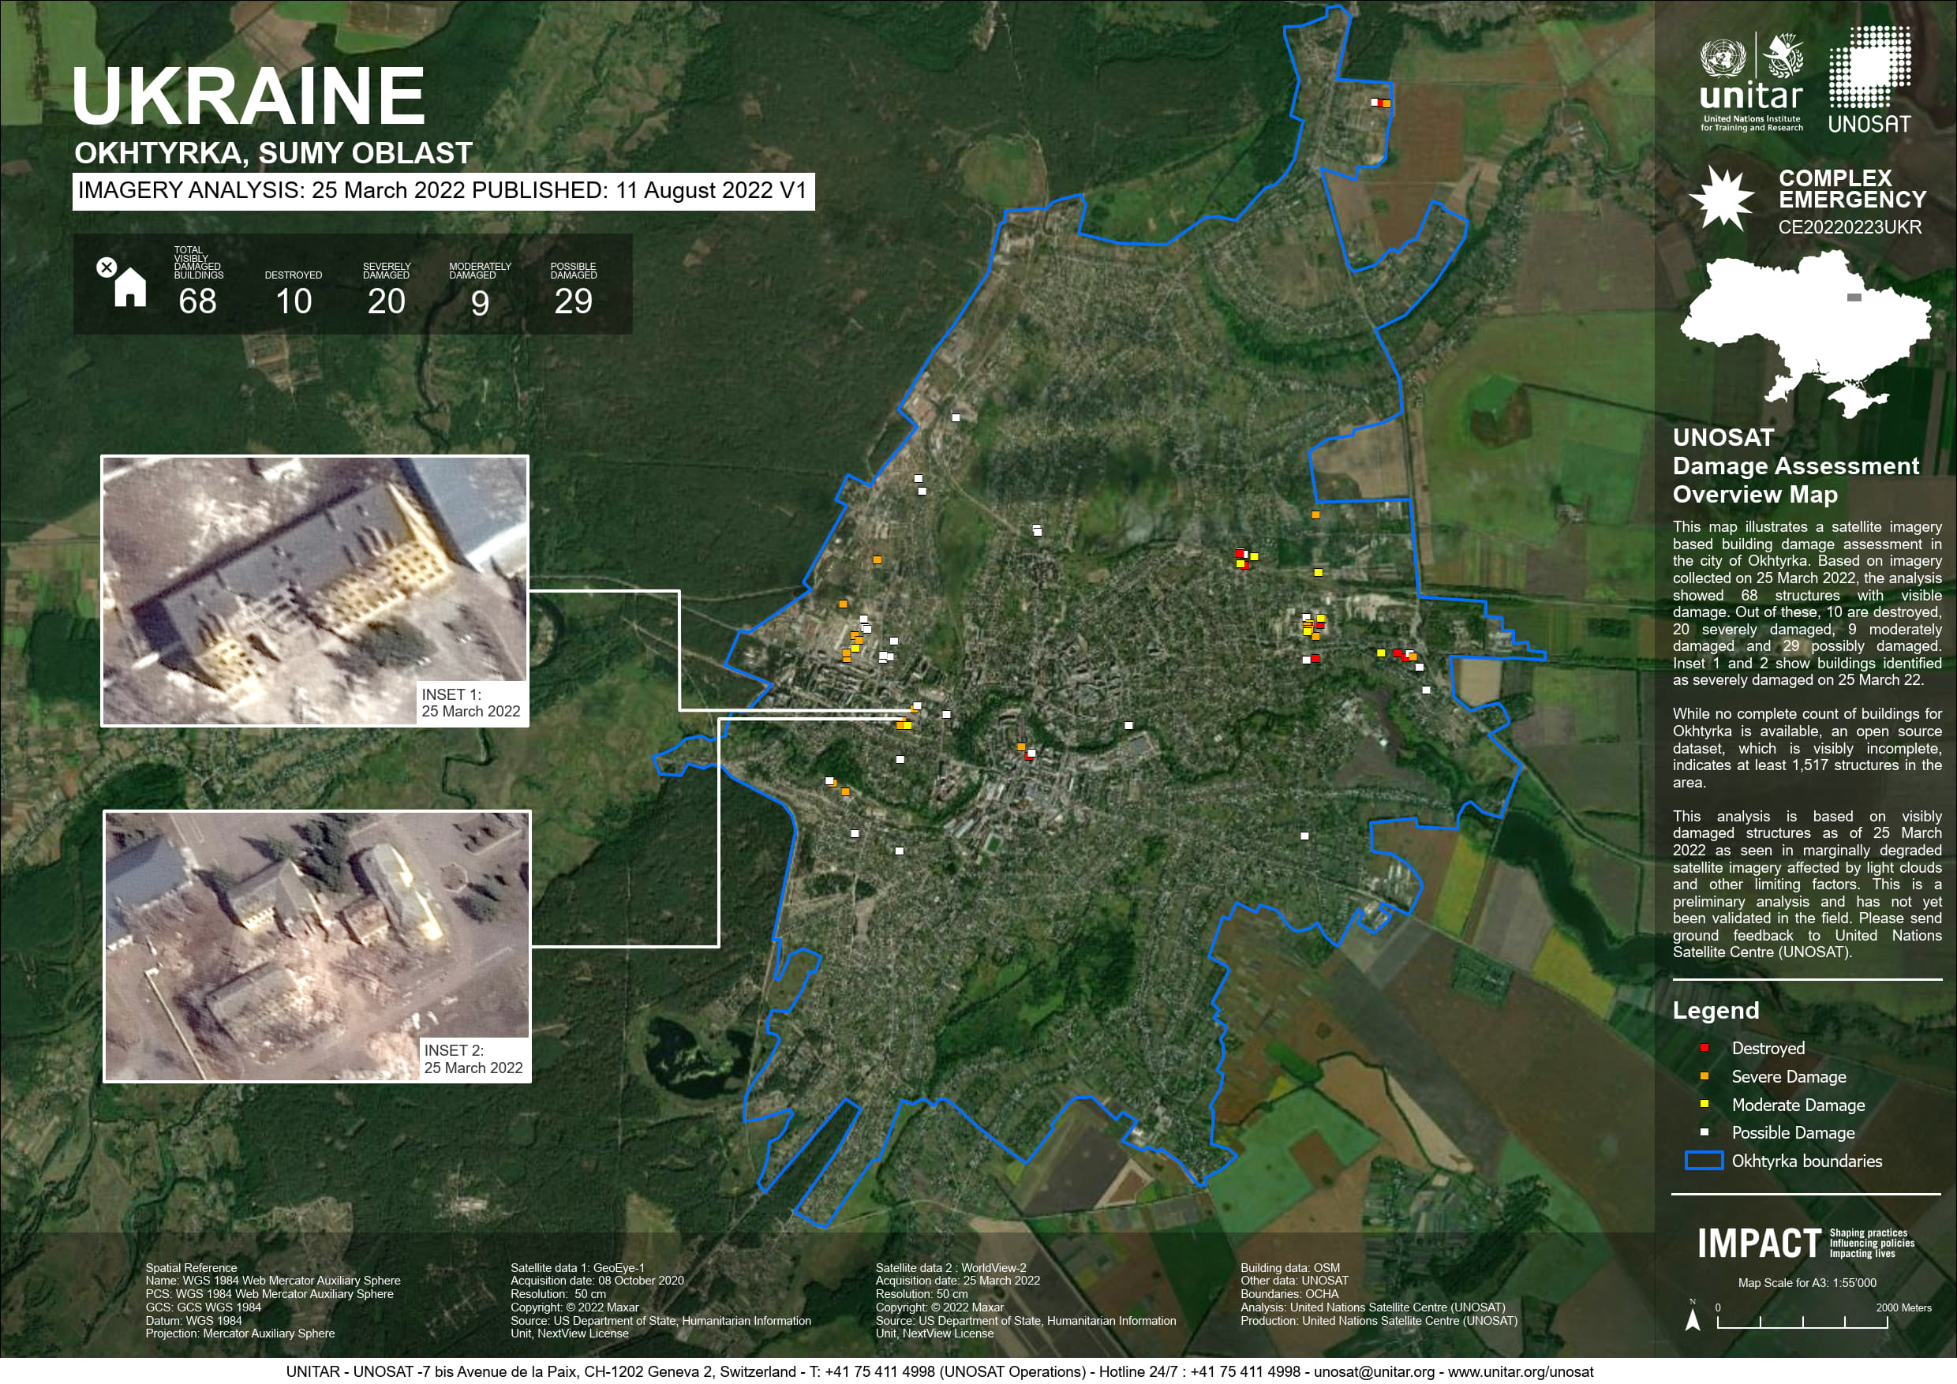Screen dimensions: 1957x1384
Task: Click the orange Severe Damage legend swatch
Action: 1704,1076
